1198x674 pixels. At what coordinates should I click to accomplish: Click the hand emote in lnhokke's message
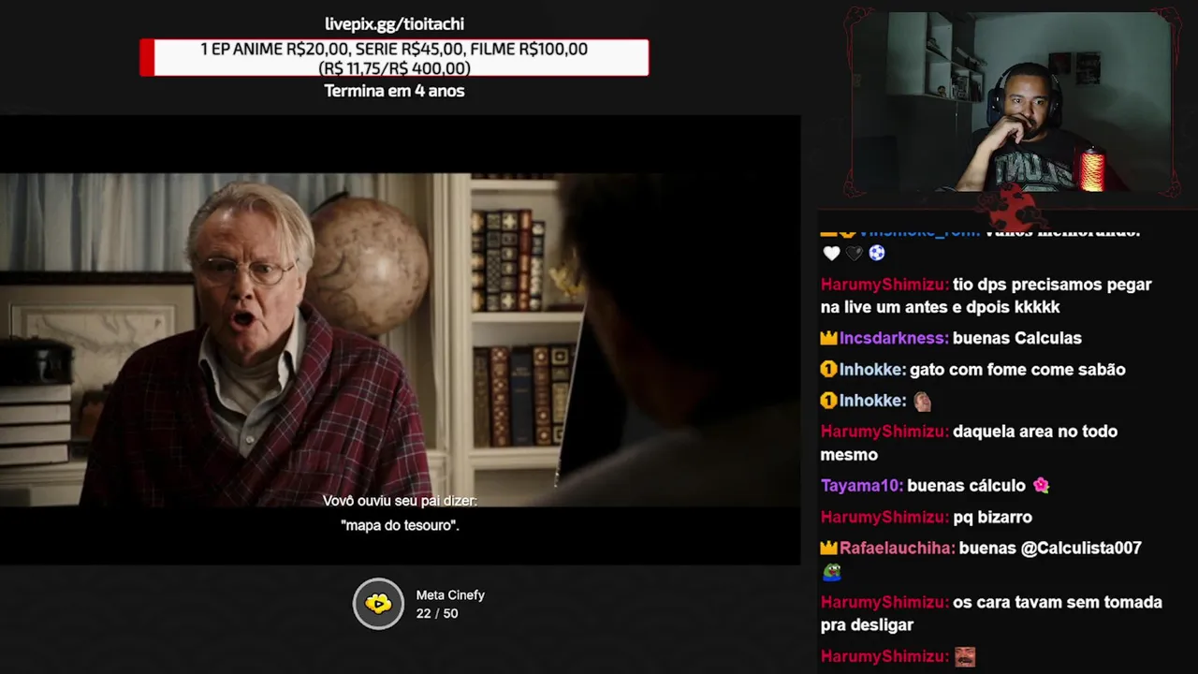922,402
